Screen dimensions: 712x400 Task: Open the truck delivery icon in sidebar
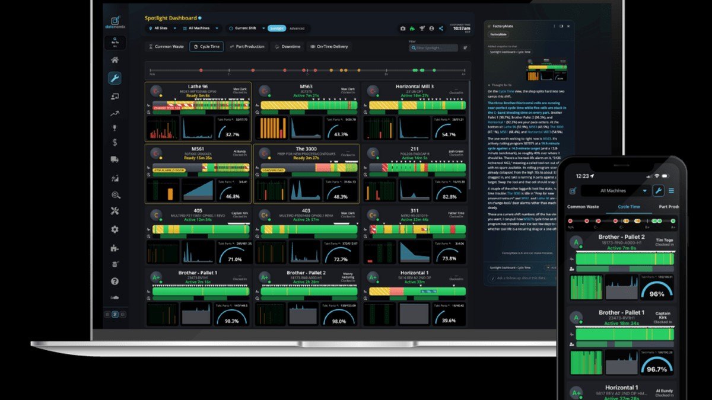click(115, 159)
